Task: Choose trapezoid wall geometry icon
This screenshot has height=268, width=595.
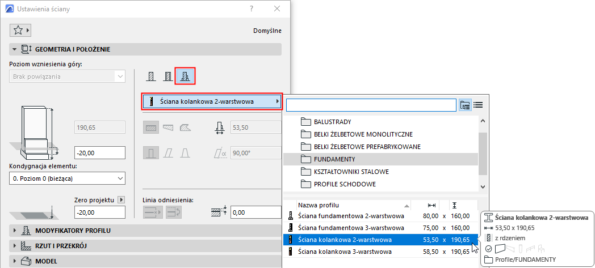Action: pyautogui.click(x=167, y=127)
